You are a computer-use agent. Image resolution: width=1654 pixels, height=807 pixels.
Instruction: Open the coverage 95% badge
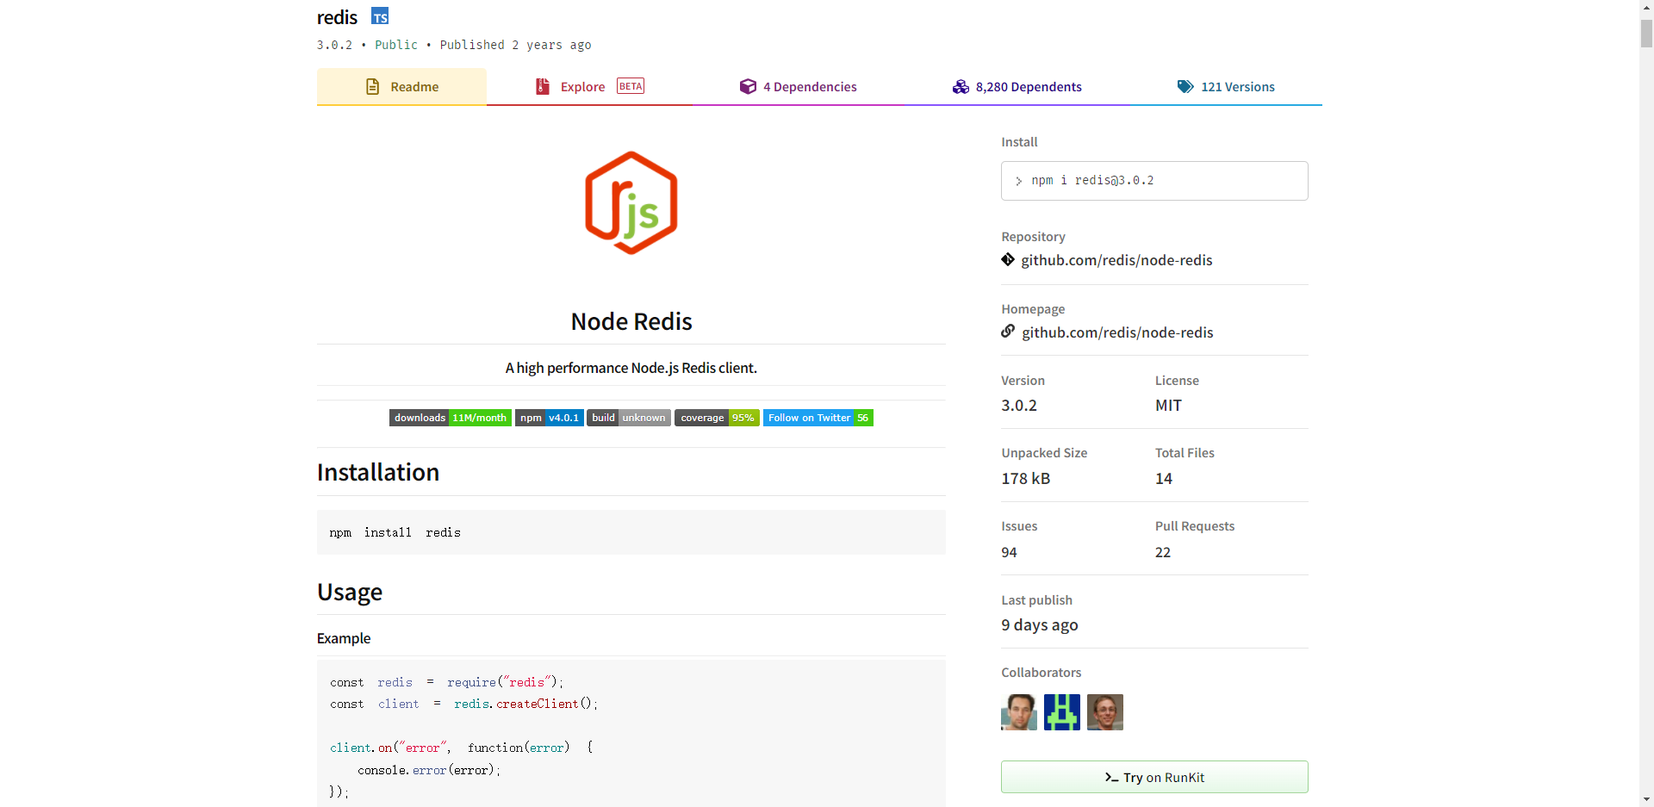point(717,418)
